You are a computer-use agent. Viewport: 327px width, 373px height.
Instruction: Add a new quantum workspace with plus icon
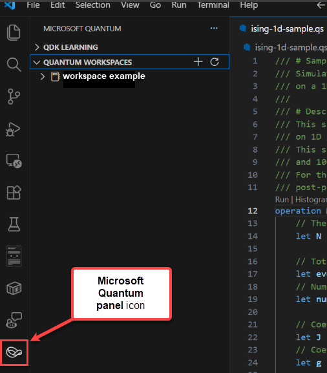198,62
